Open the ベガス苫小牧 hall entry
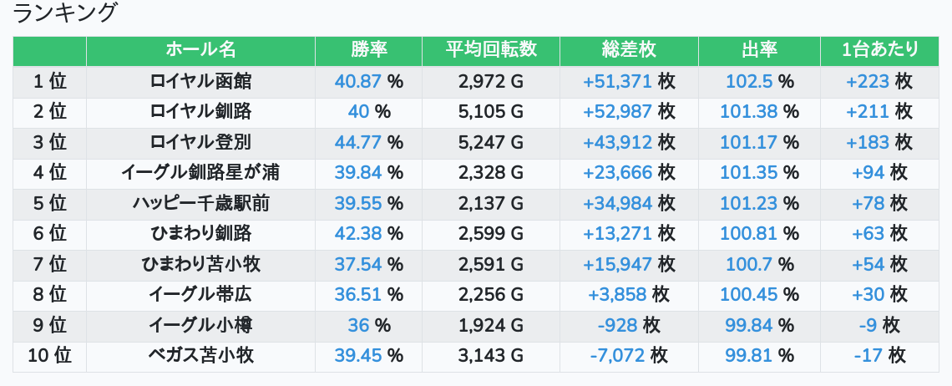Image resolution: width=952 pixels, height=386 pixels. point(200,356)
